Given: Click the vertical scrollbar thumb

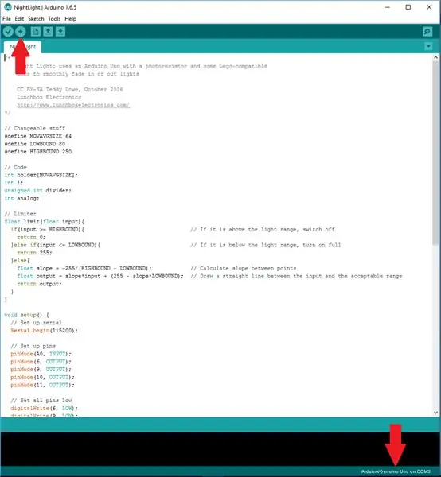Looking at the screenshot, I should coord(435,152).
